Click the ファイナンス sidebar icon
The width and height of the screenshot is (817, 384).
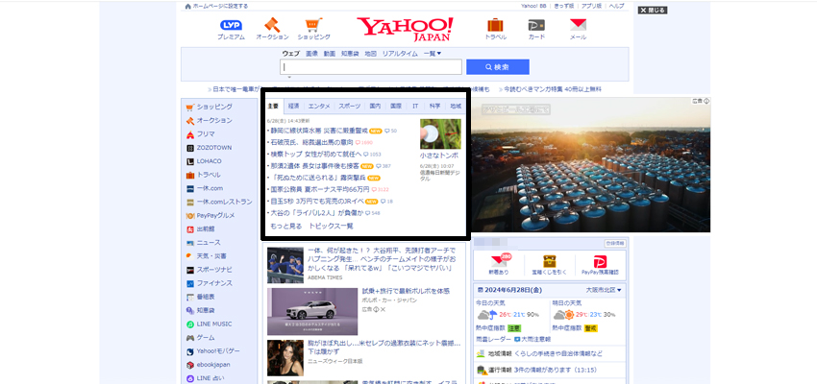[190, 283]
